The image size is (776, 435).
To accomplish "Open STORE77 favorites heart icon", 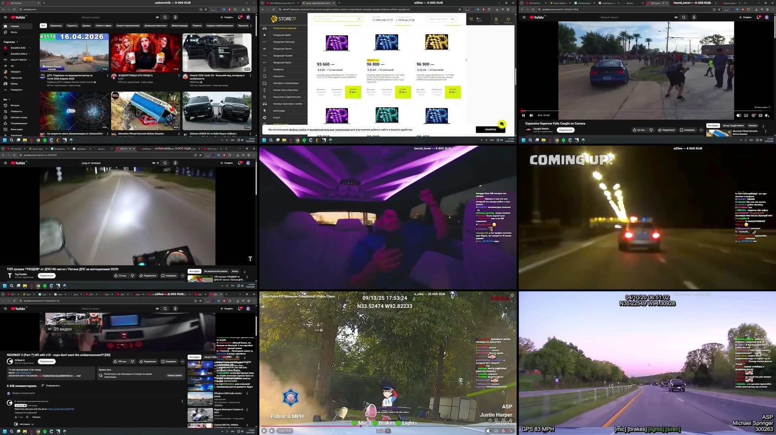I will pos(508,19).
